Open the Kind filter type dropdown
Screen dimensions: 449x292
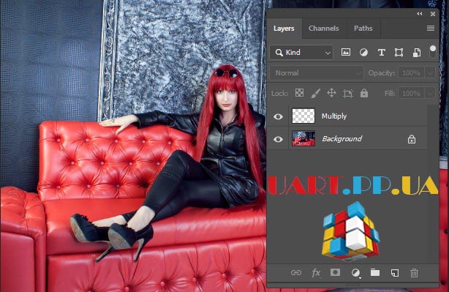click(x=301, y=53)
